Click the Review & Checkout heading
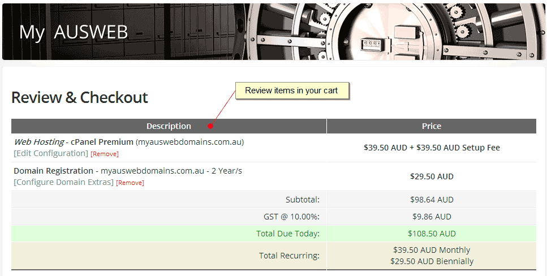 point(80,98)
